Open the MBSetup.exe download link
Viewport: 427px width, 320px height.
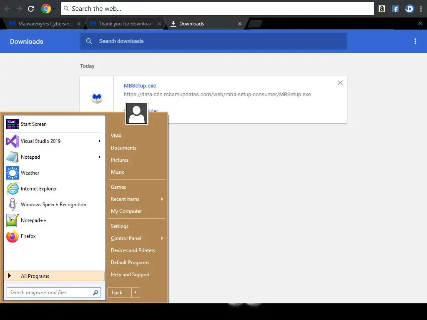coord(140,86)
